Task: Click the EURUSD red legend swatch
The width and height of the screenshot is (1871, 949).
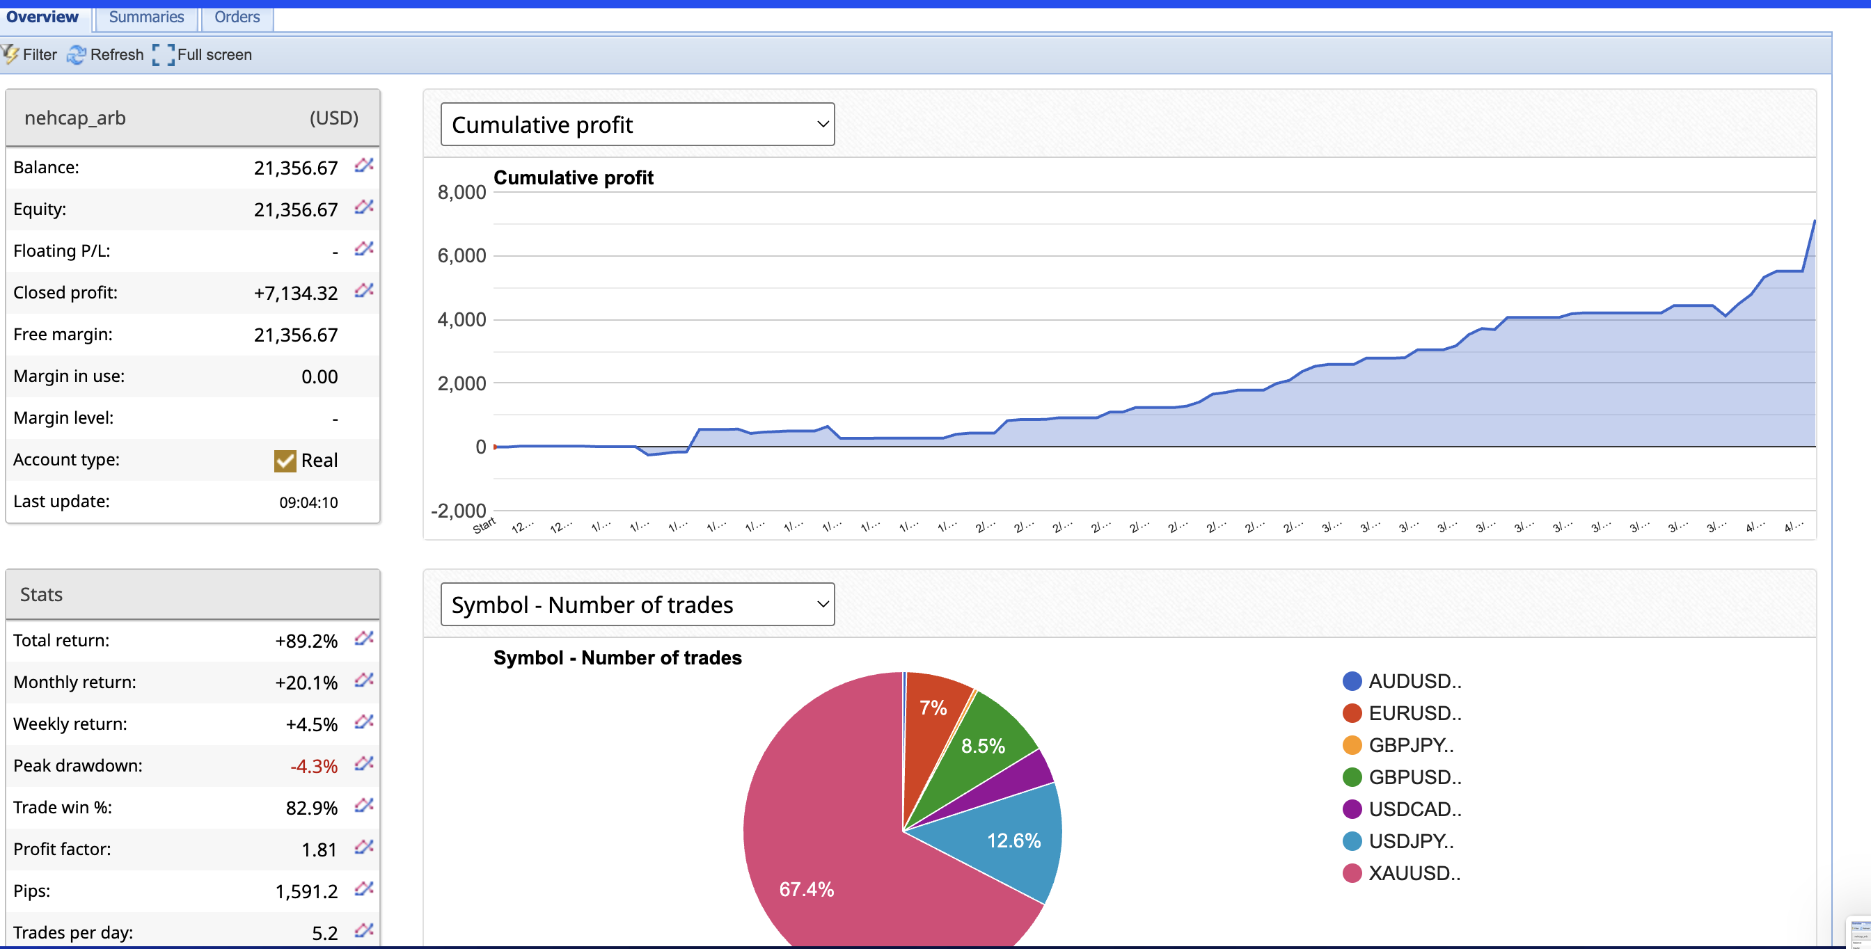Action: [x=1352, y=713]
